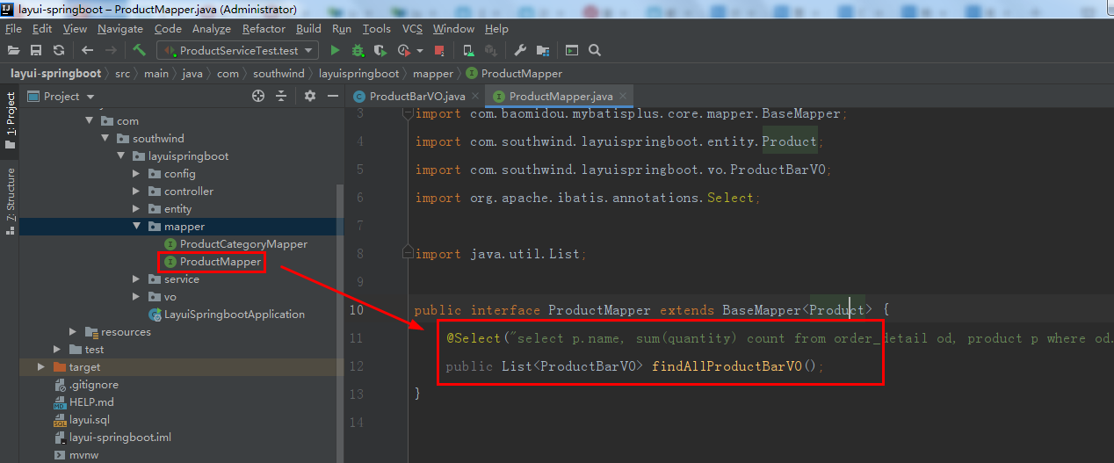
Task: Open the VCS menu
Action: coord(412,29)
